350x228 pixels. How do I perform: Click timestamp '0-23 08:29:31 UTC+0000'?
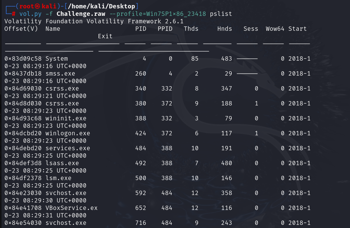(45, 215)
